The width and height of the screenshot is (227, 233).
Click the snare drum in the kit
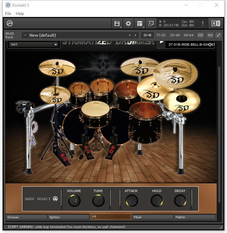[95, 114]
